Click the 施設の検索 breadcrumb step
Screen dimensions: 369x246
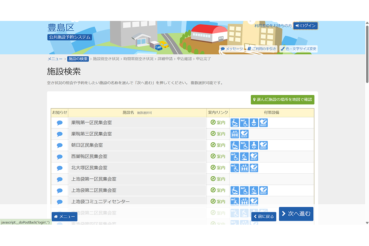click(78, 59)
